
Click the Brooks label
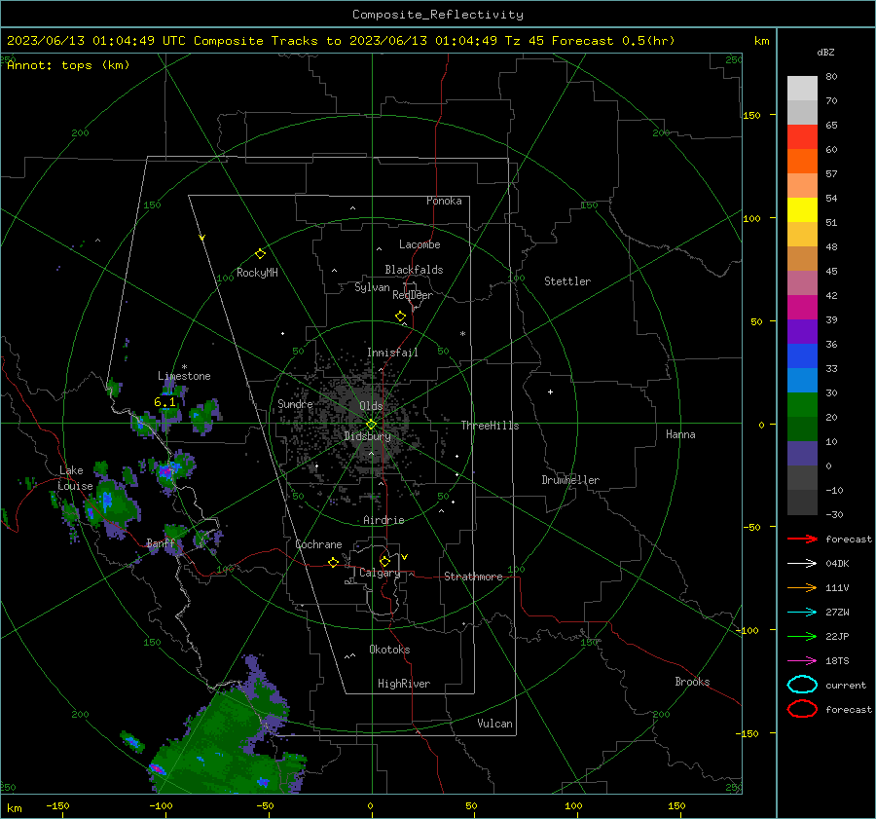(x=692, y=682)
